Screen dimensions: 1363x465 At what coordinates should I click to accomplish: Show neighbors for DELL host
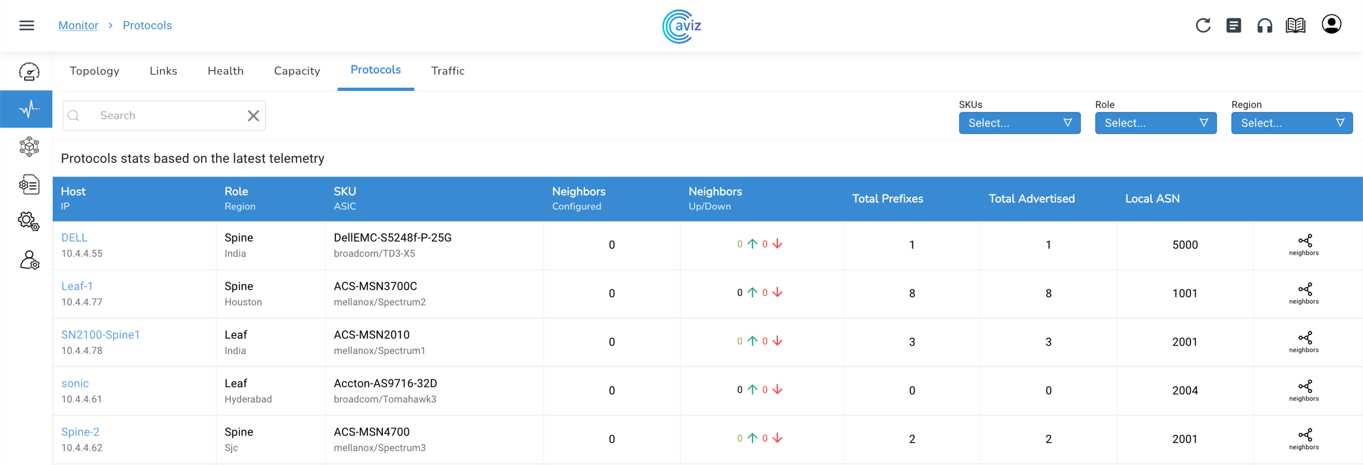click(x=1304, y=245)
